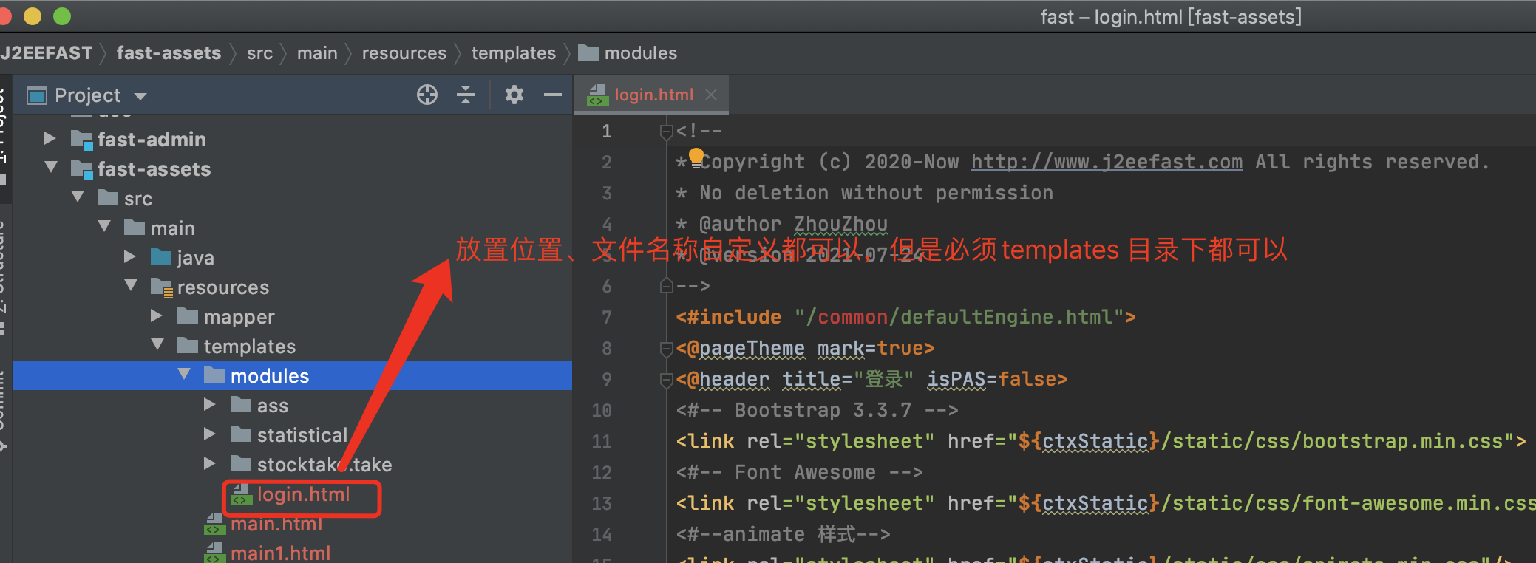The width and height of the screenshot is (1536, 563).
Task: Select the fast-admin module row
Action: [x=293, y=139]
